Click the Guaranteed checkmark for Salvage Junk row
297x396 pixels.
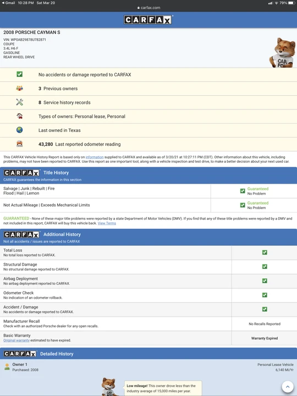[243, 191]
